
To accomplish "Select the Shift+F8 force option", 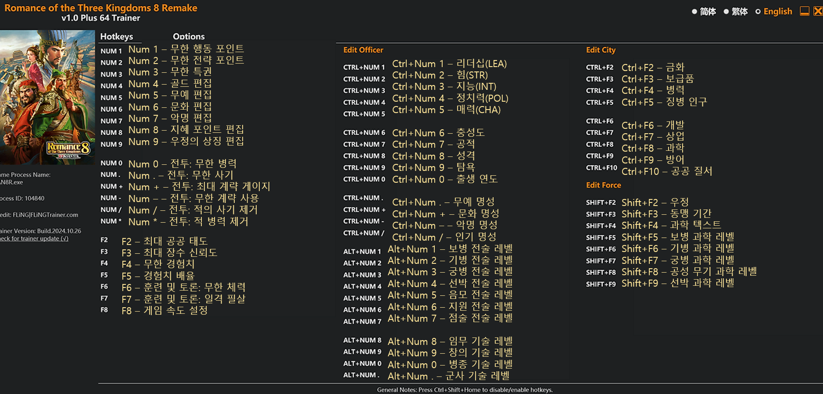I will [x=689, y=272].
